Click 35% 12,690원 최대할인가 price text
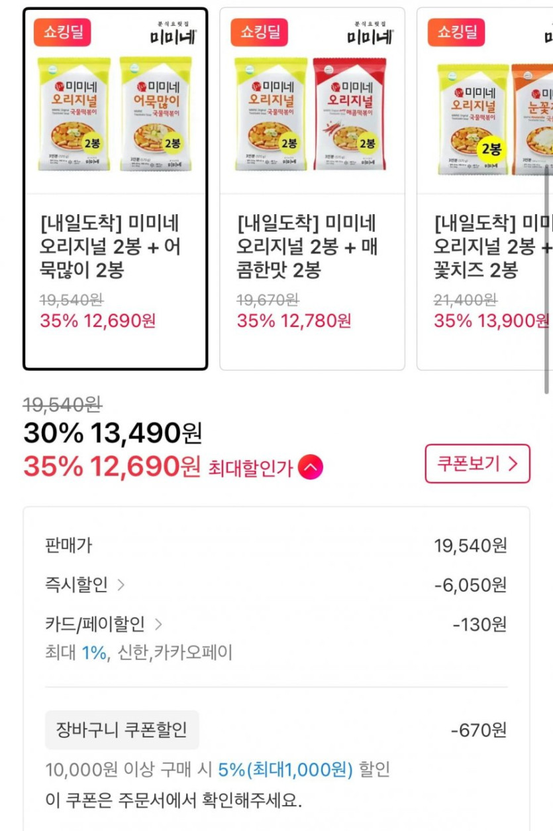The height and width of the screenshot is (831, 553). 111,468
